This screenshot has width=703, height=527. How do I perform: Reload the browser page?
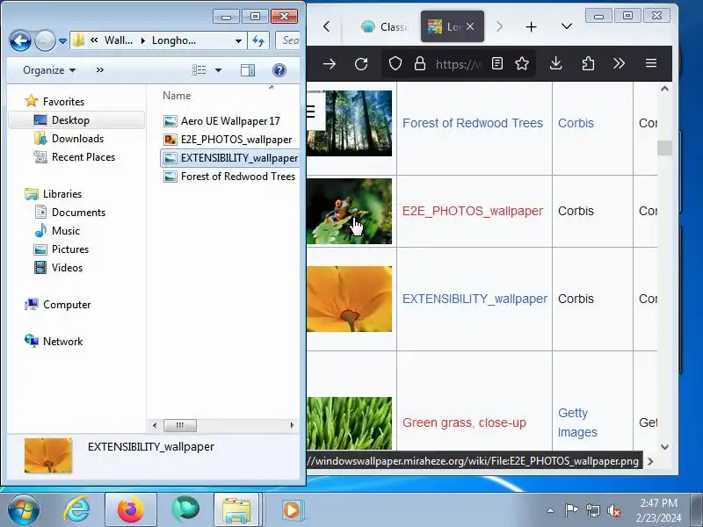click(x=361, y=63)
